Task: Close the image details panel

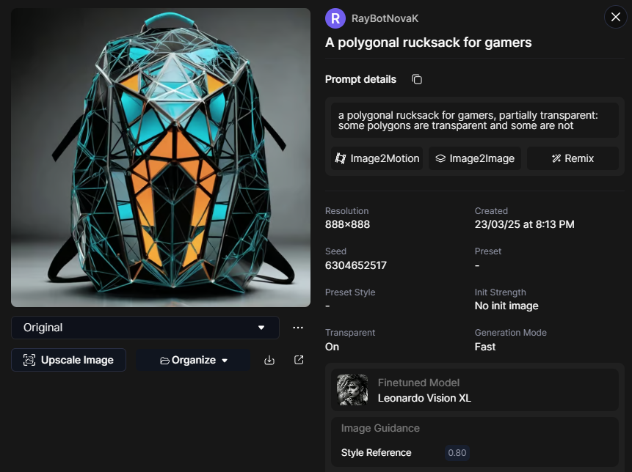Action: coord(614,17)
